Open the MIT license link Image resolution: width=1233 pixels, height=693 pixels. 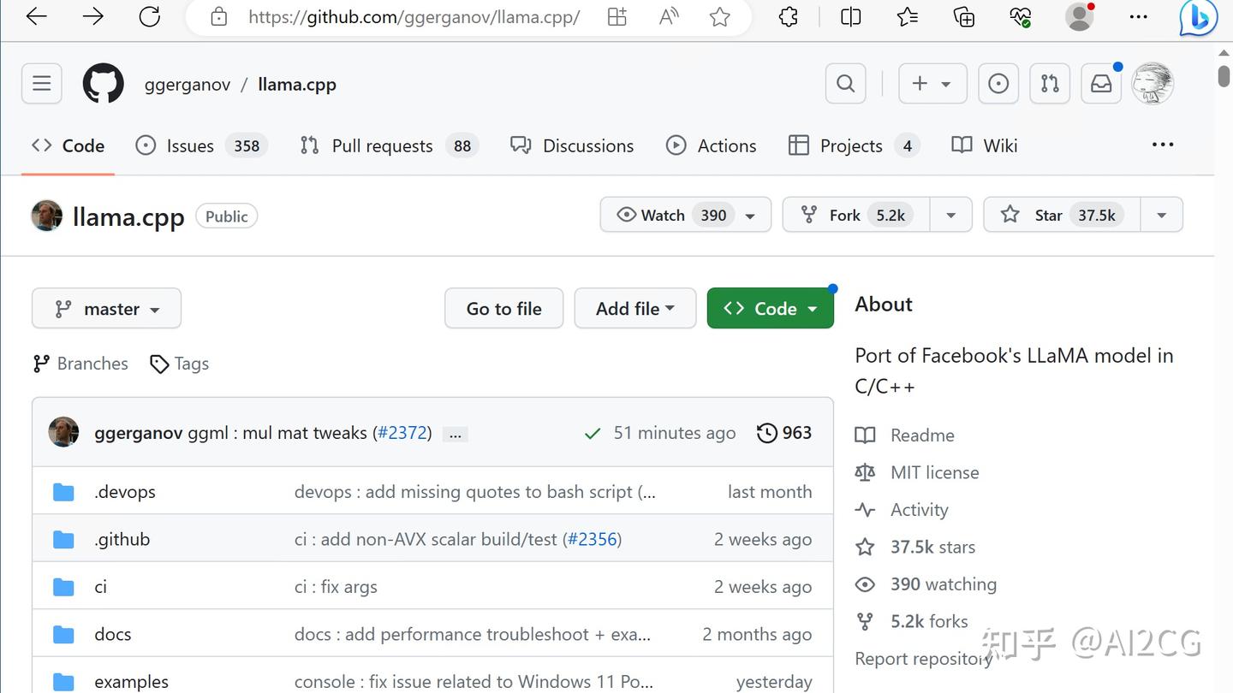coord(934,472)
